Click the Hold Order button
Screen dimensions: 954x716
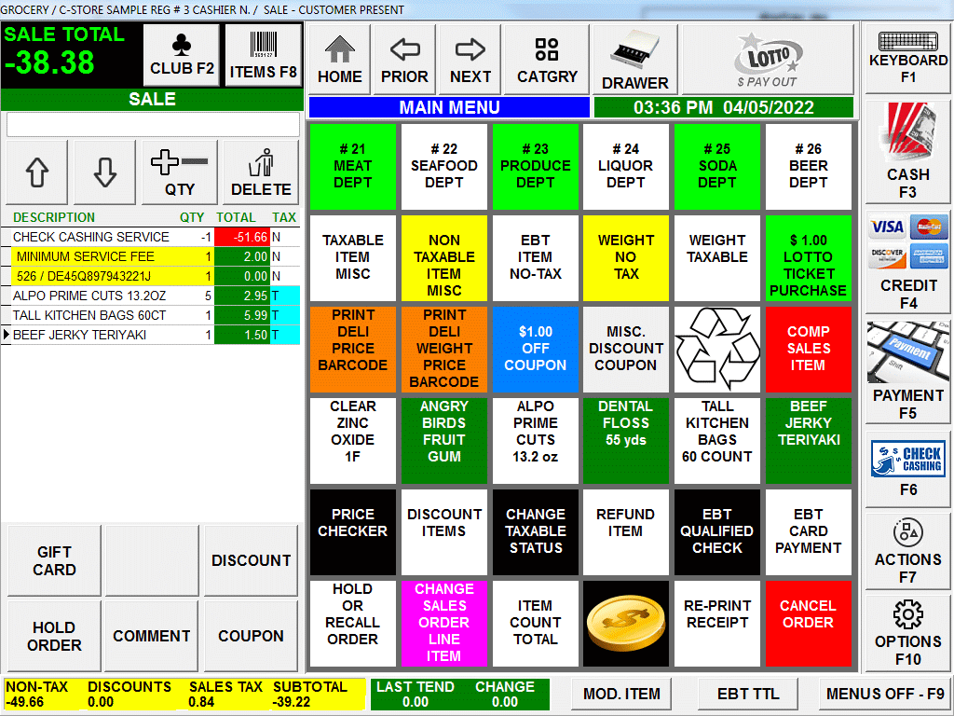point(54,636)
